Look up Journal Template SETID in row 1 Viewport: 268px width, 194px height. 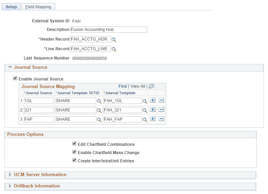[99, 101]
